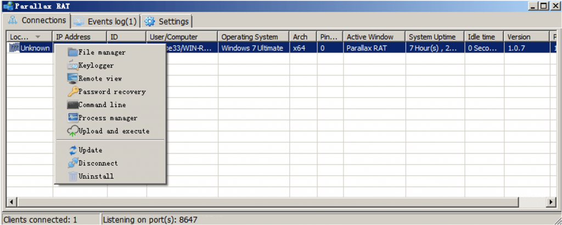Screen dimensions: 562x225
Task: Select the Windows 7 Ultimate row cell
Action: pyautogui.click(x=252, y=48)
